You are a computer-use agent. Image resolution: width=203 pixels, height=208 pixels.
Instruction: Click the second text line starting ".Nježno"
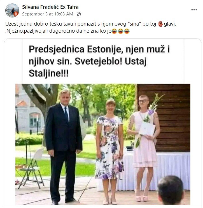pos(58,31)
